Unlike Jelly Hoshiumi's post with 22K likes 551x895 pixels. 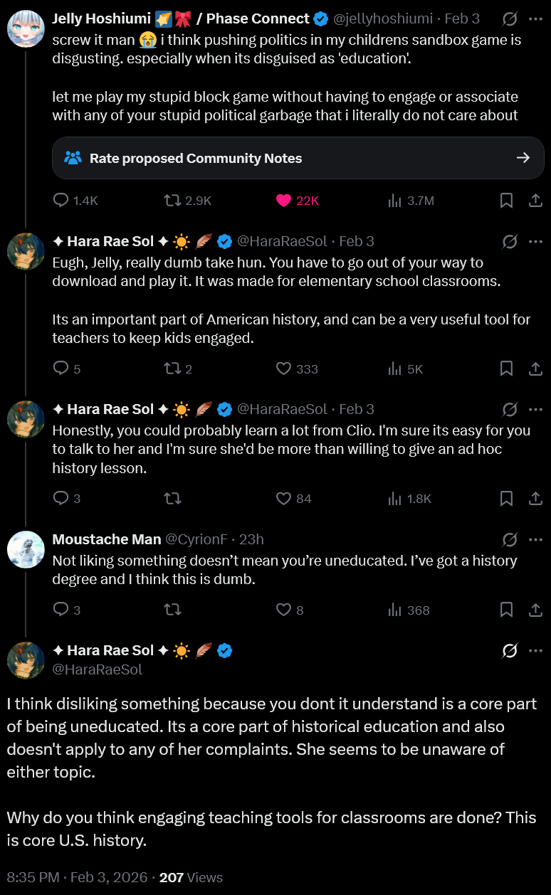(x=284, y=201)
